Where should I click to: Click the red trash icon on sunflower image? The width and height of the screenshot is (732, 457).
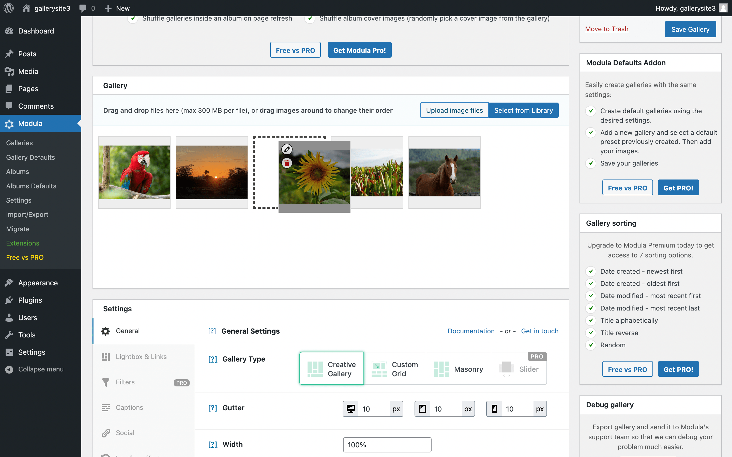click(x=287, y=163)
